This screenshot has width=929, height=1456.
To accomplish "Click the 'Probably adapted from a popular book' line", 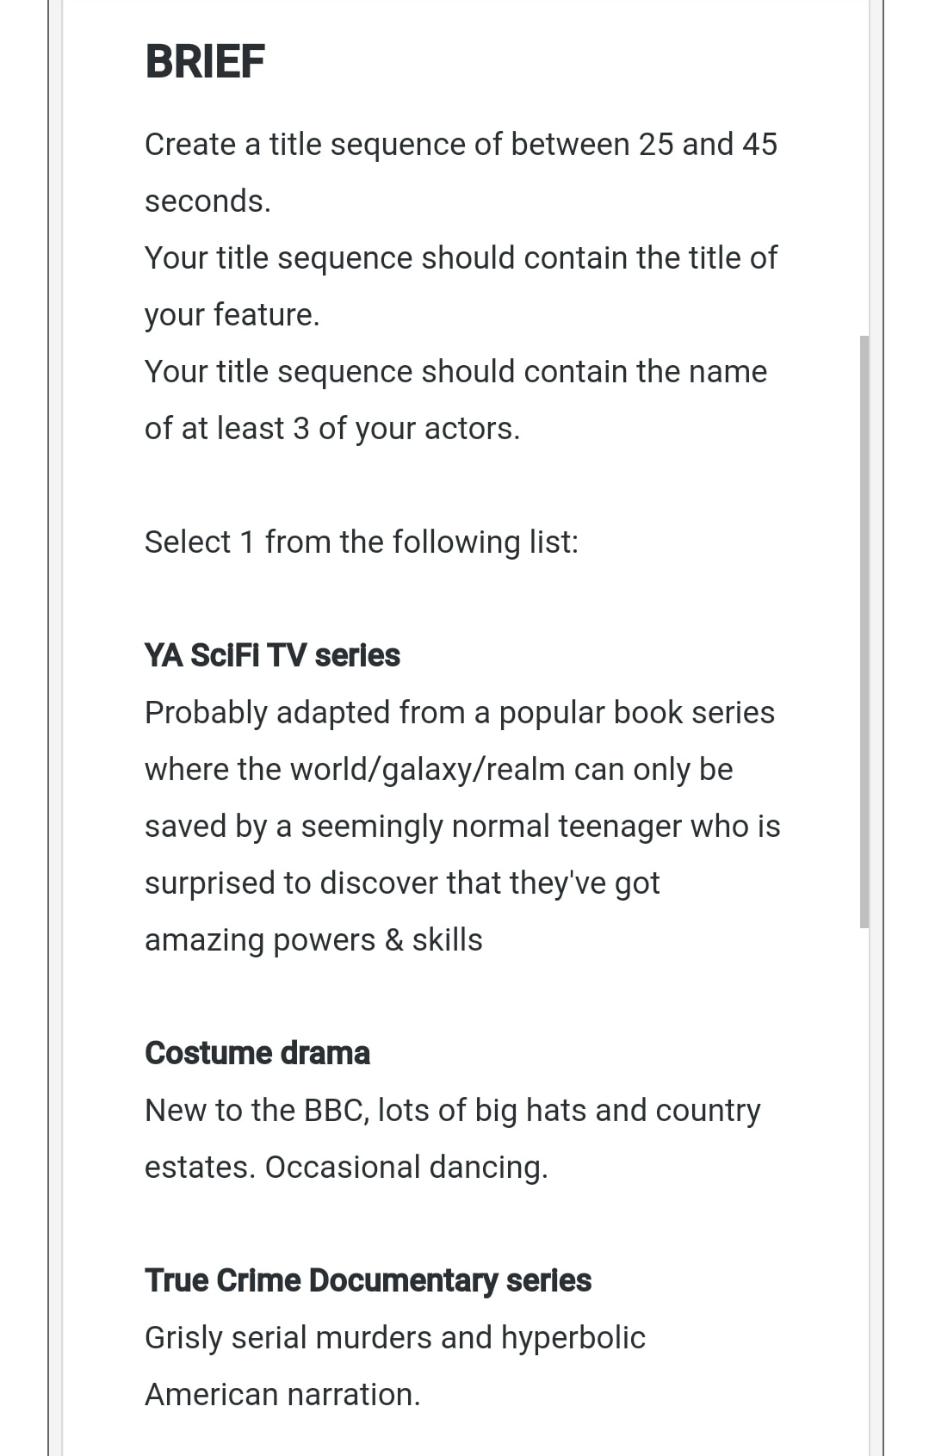I will tap(460, 712).
